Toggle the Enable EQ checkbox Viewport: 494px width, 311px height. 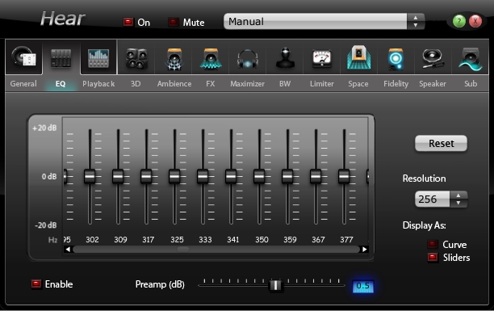tap(36, 284)
